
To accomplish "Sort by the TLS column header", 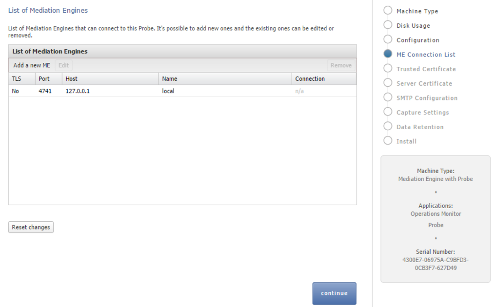I will [x=22, y=79].
